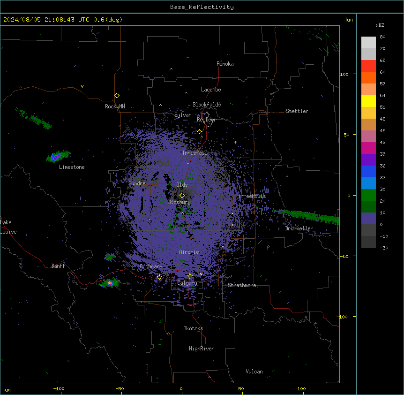The image size is (404, 395).
Task: Click the yellow marker south of RedDeer
Action: [x=200, y=132]
